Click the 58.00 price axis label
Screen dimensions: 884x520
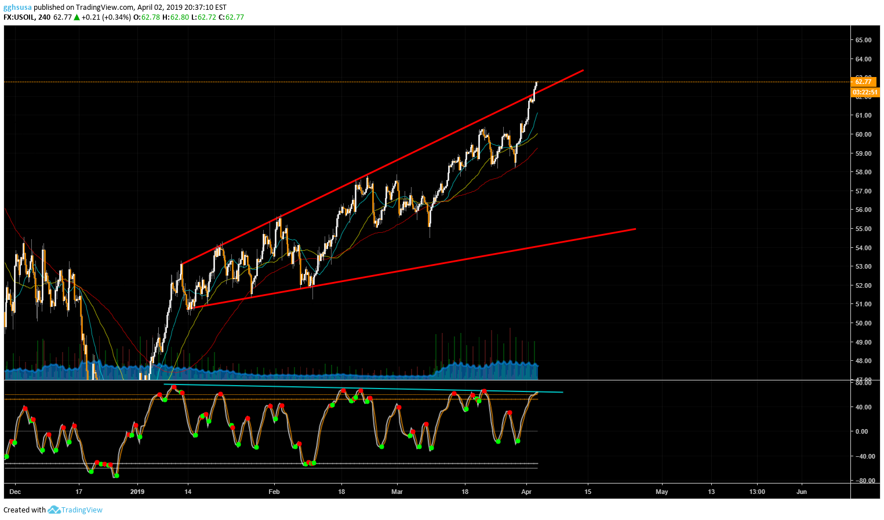tap(863, 172)
